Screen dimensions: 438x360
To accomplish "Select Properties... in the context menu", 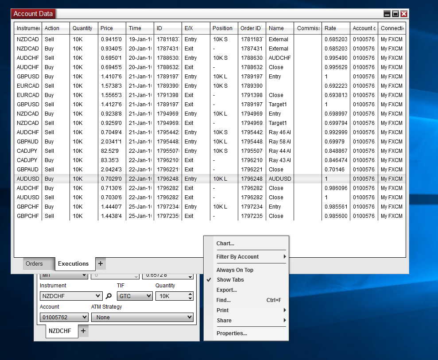I will pyautogui.click(x=232, y=333).
